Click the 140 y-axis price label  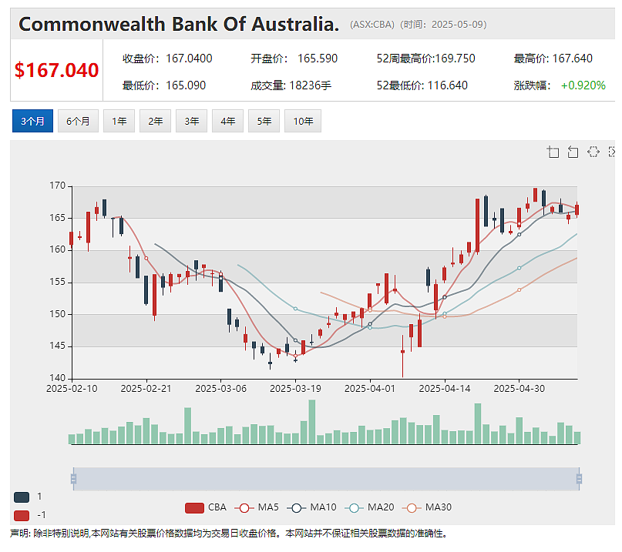pyautogui.click(x=58, y=378)
